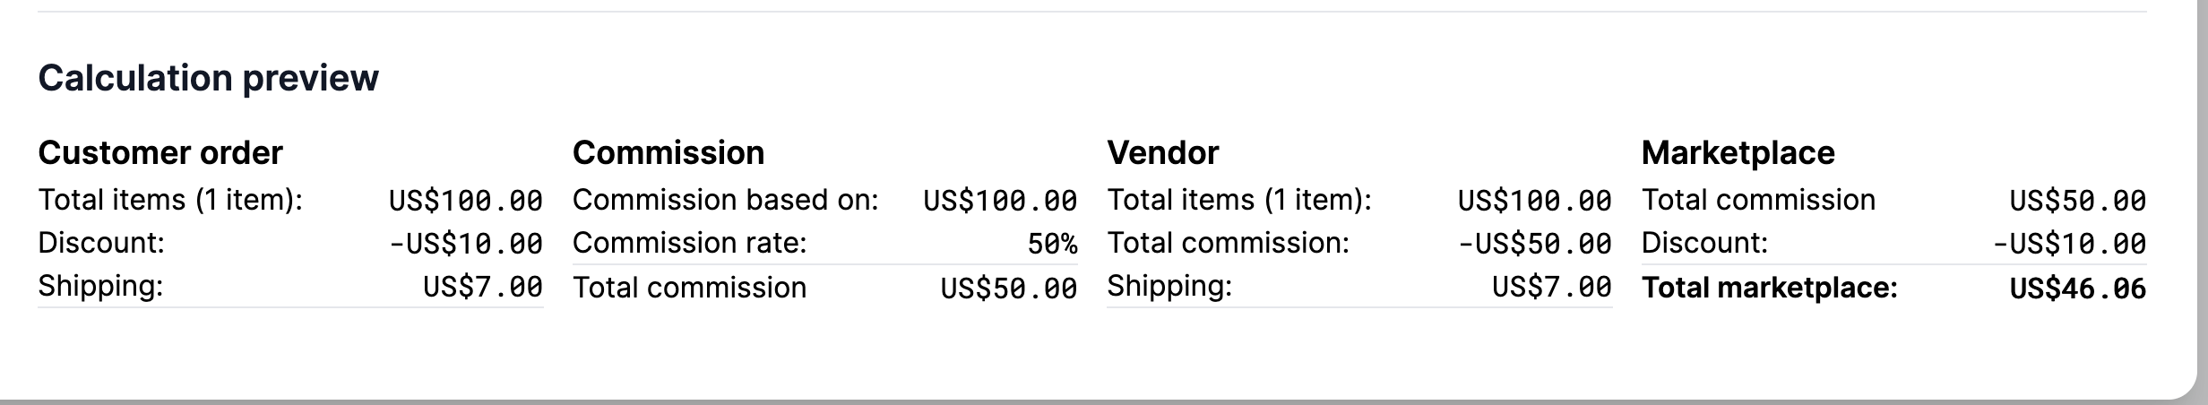Click the Calculation preview heading

(208, 78)
